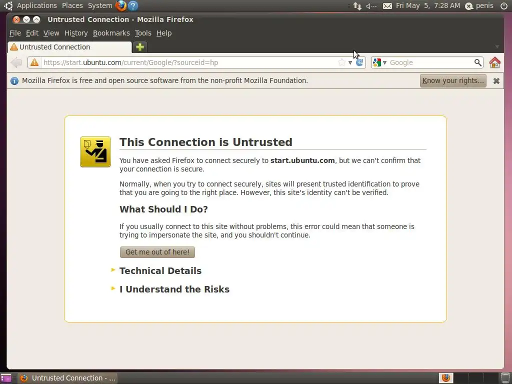Open the Help icon in top panel
Image resolution: width=512 pixels, height=384 pixels.
[x=133, y=5]
